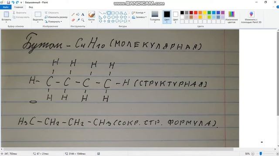Click the zoom slider handle

pyautogui.click(x=261, y=153)
